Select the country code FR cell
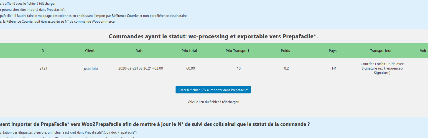428x138 pixels. [x=334, y=68]
